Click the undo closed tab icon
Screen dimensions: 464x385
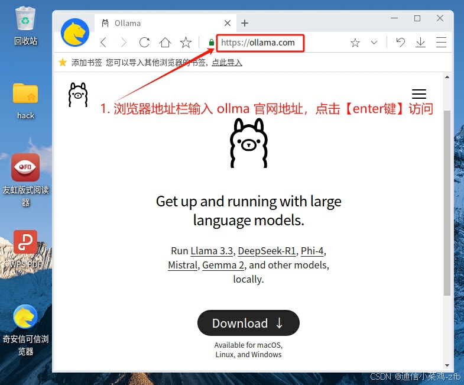[400, 43]
